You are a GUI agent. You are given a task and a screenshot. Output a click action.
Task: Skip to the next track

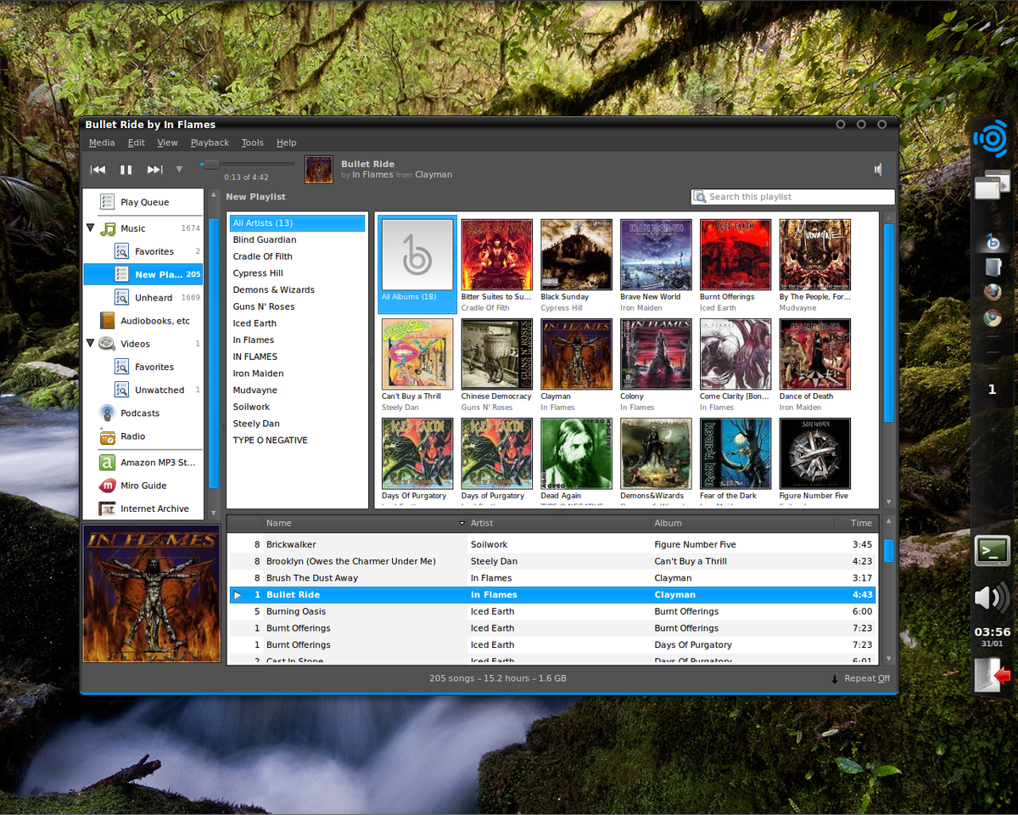[154, 170]
